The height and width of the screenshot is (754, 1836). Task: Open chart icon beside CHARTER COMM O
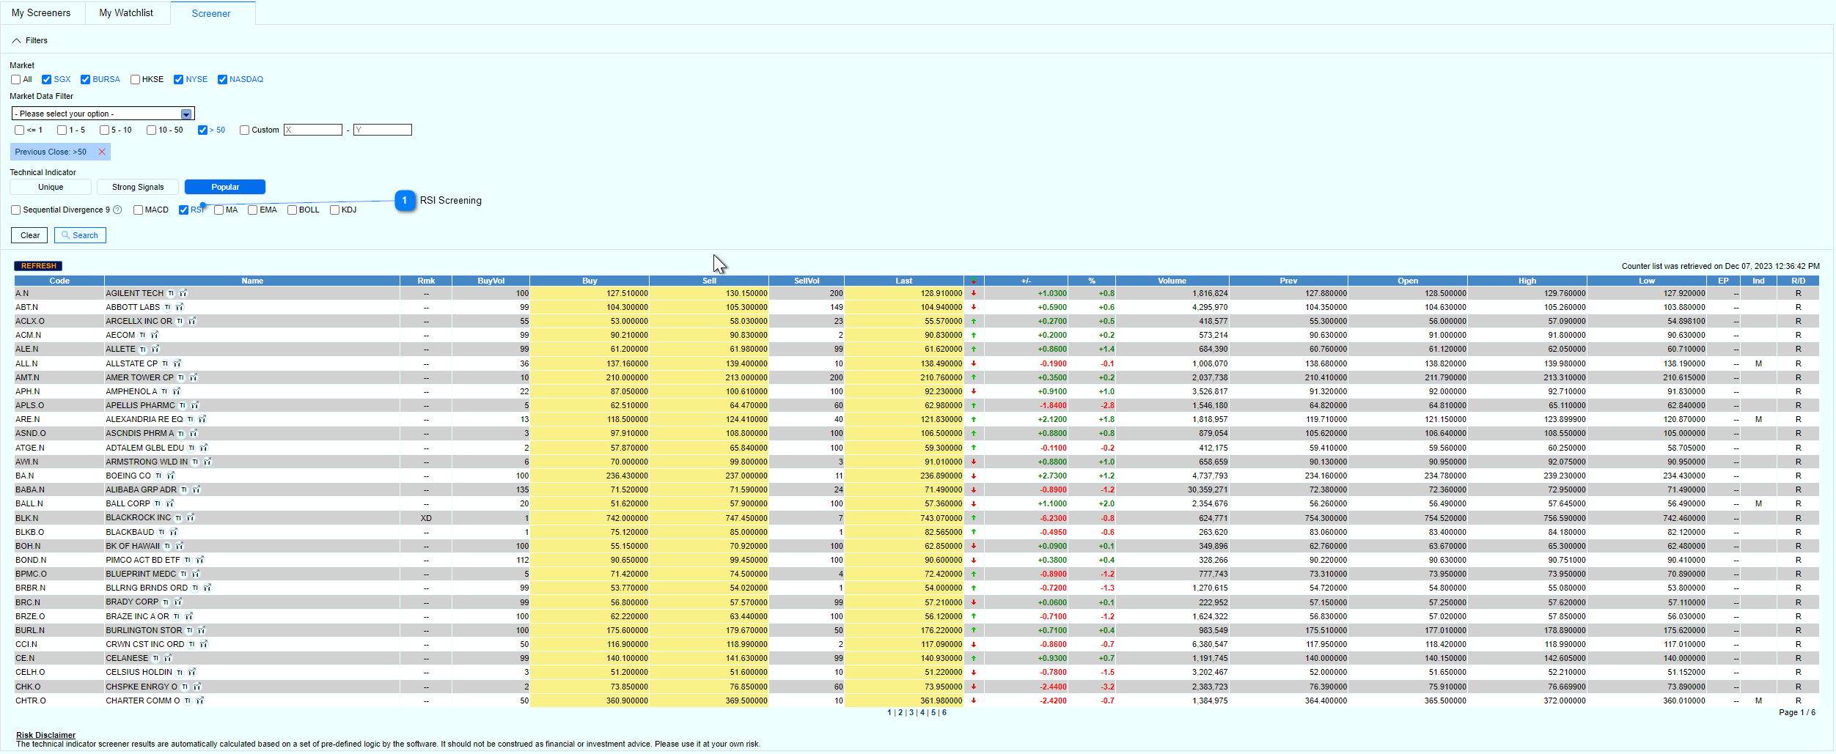pyautogui.click(x=200, y=701)
